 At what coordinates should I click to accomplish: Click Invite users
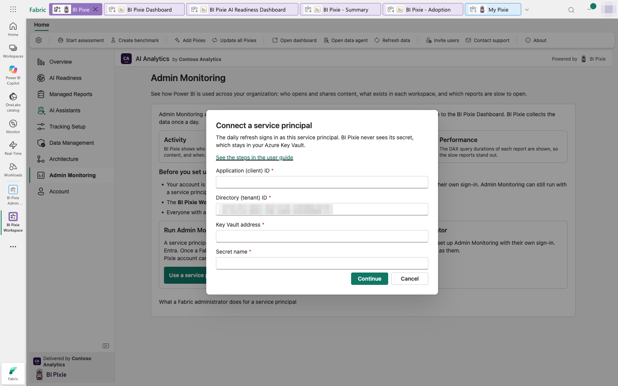443,40
